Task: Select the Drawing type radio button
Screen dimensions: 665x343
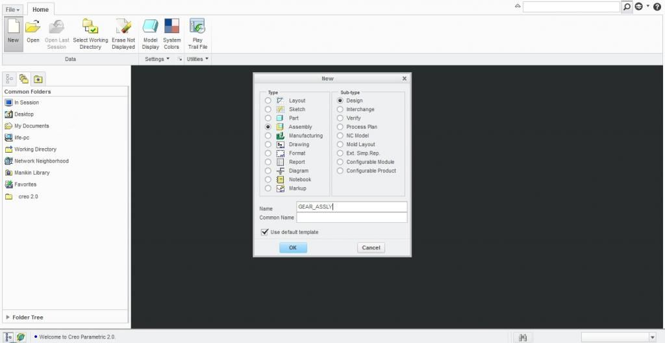Action: coord(268,144)
